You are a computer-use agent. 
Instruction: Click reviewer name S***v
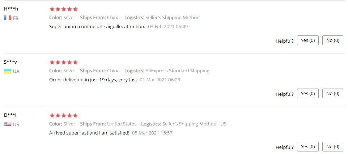(x=10, y=62)
